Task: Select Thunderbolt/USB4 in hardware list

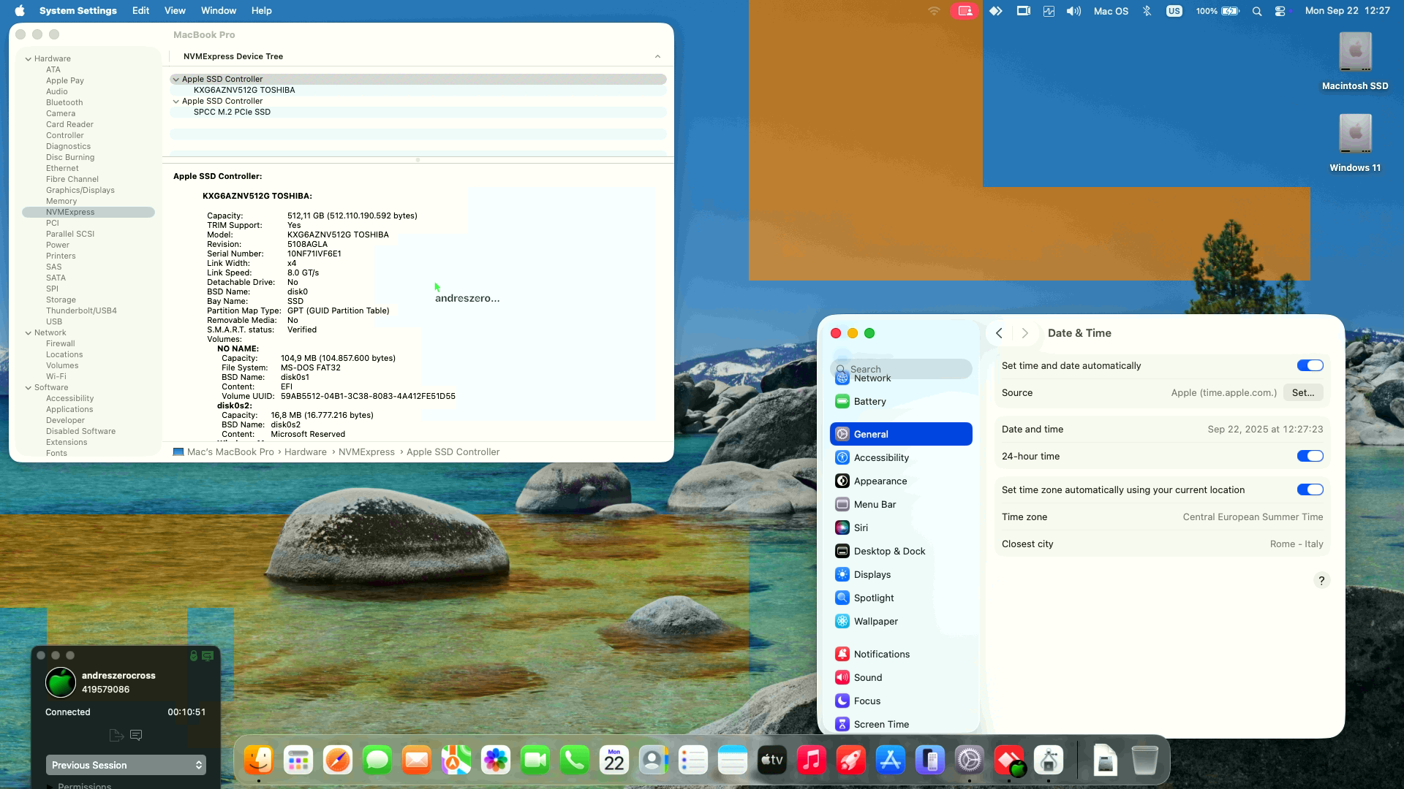Action: [x=81, y=310]
